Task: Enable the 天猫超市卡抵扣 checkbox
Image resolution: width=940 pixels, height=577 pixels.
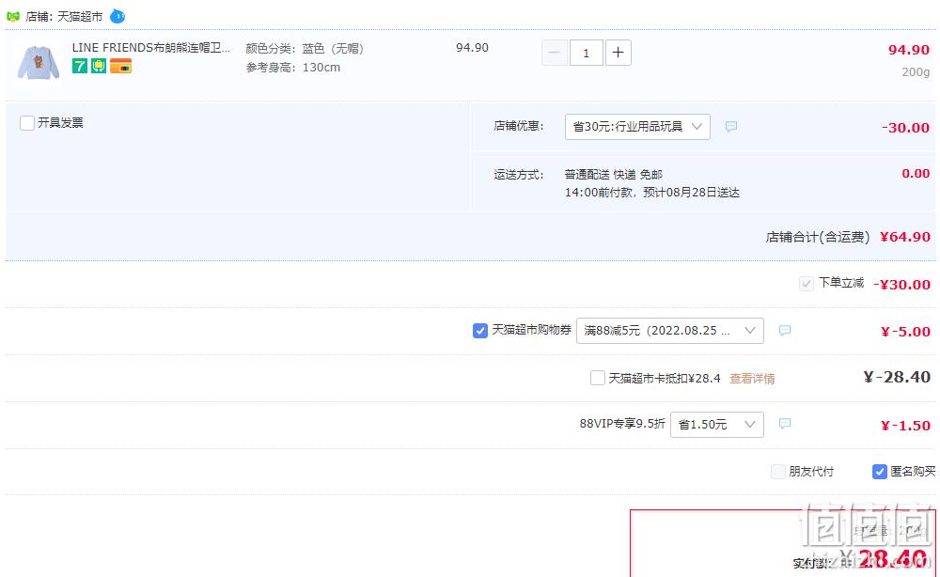Action: pos(598,378)
